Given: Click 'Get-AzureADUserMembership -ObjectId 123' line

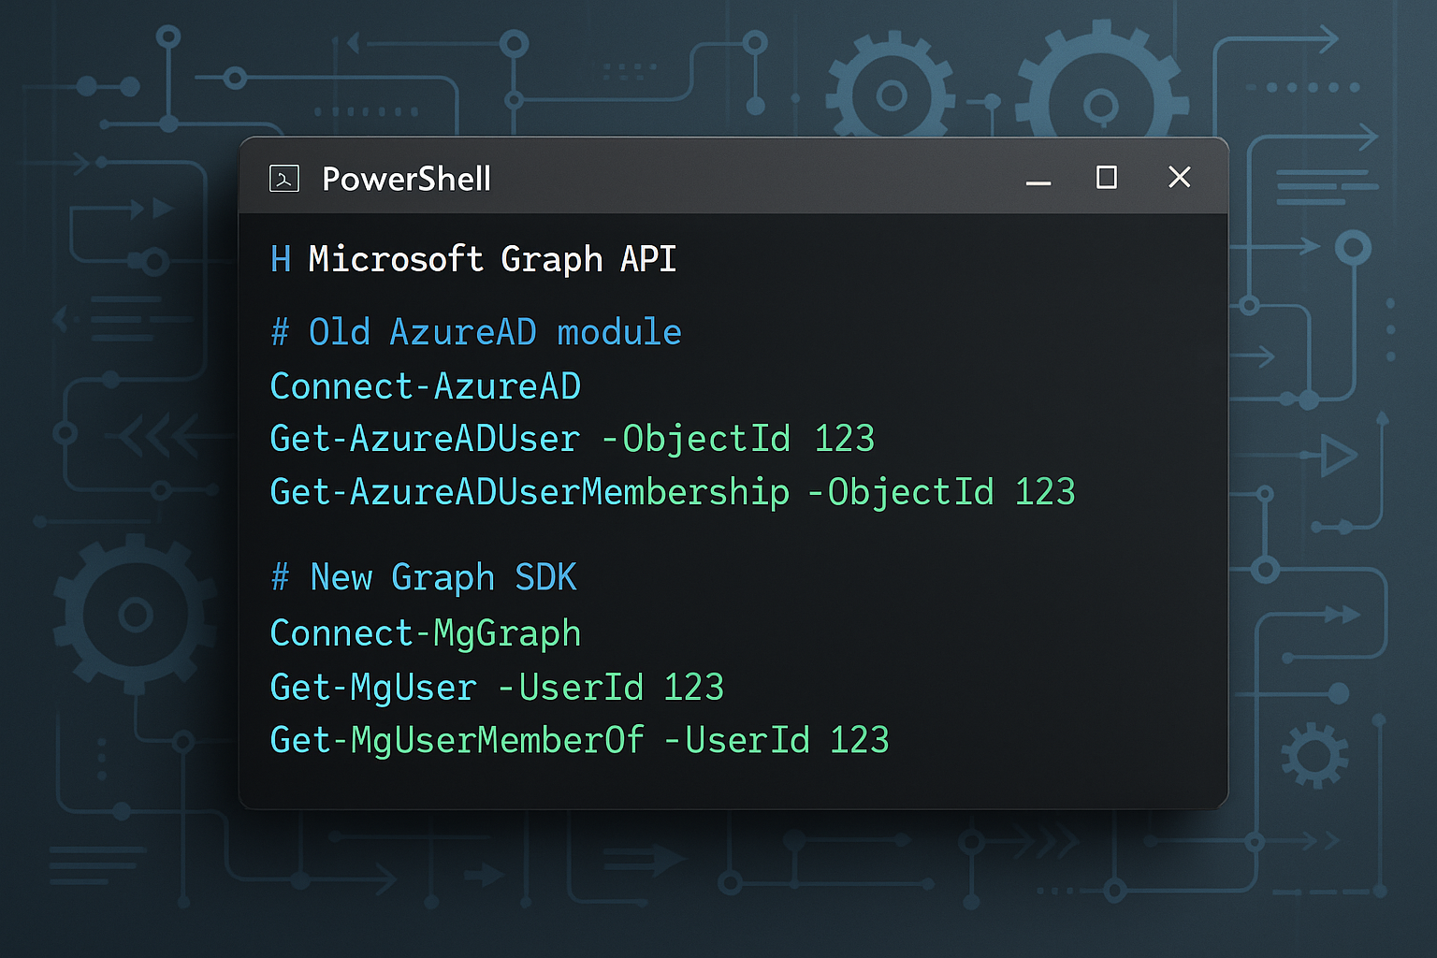Looking at the screenshot, I should click(x=673, y=493).
